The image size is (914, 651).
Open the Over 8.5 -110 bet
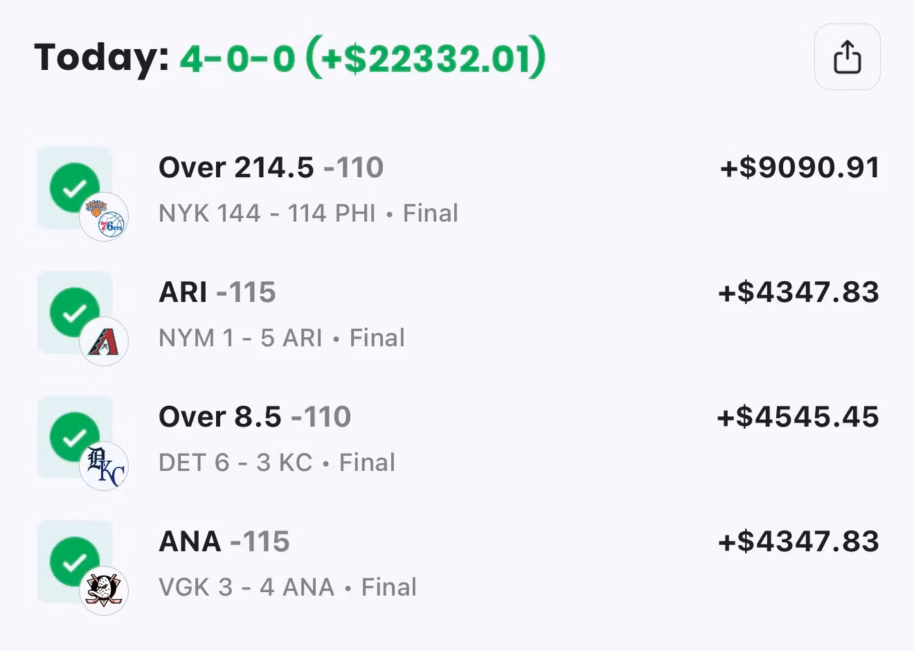(255, 417)
